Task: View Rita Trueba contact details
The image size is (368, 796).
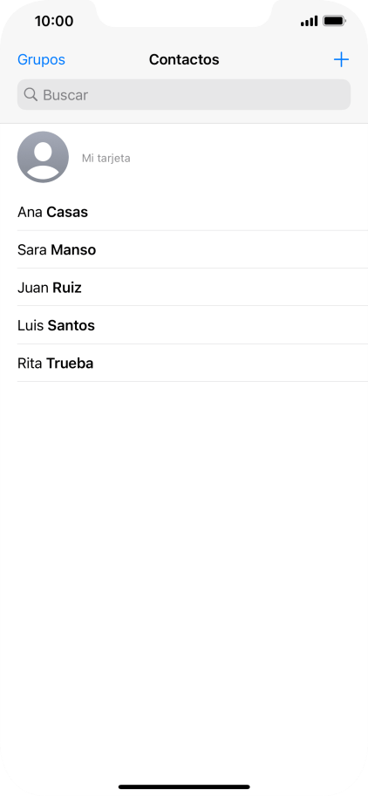Action: tap(184, 363)
